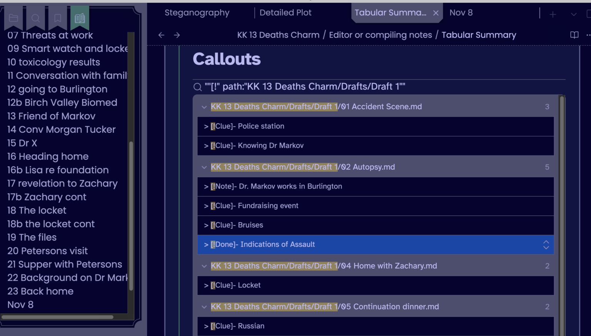Screen dimensions: 591x336
Task: Click the back navigation arrow
Action: tap(161, 35)
